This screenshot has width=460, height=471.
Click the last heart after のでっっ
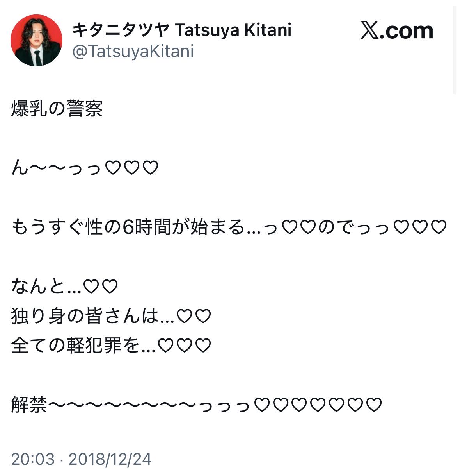439,227
